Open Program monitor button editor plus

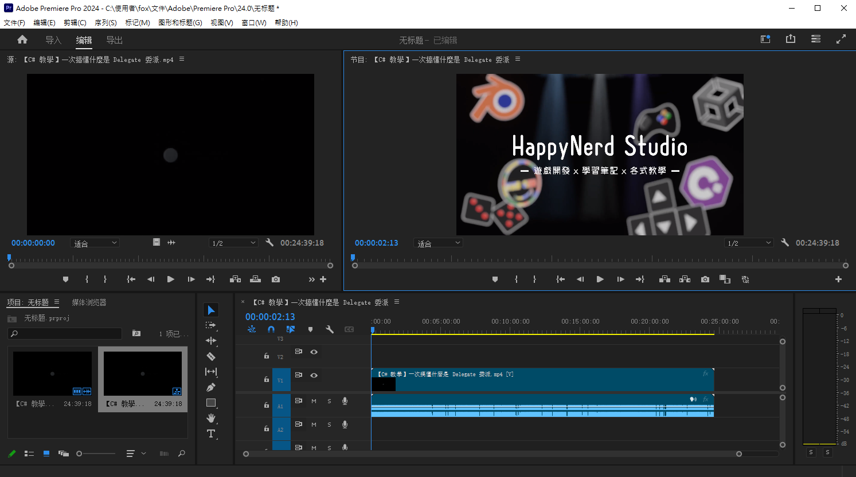[x=838, y=279]
